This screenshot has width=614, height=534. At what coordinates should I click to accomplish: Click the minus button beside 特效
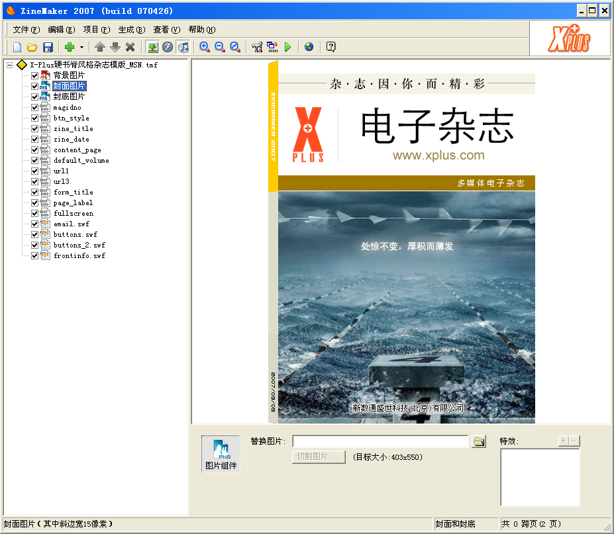click(574, 441)
